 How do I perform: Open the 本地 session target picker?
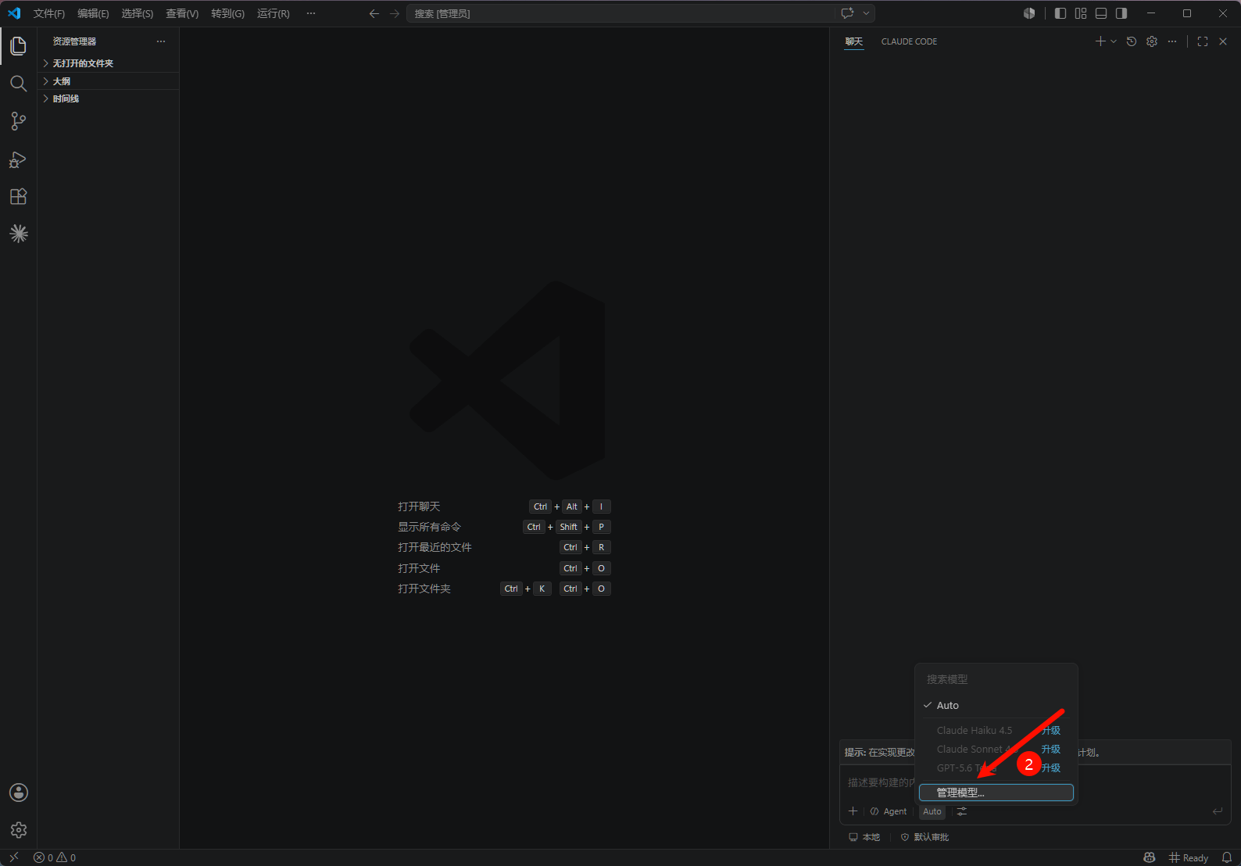coord(864,837)
